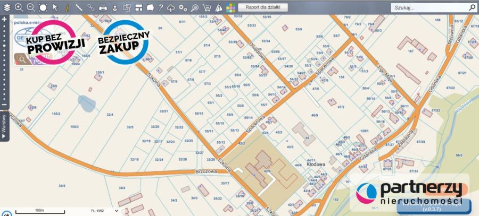Click parcel number 155/3

point(75,126)
